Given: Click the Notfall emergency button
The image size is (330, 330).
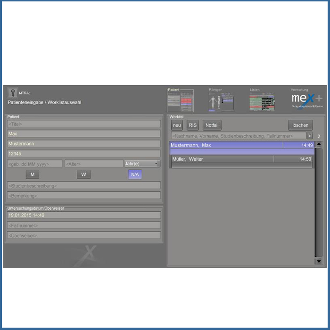Looking at the screenshot, I should (x=212, y=125).
